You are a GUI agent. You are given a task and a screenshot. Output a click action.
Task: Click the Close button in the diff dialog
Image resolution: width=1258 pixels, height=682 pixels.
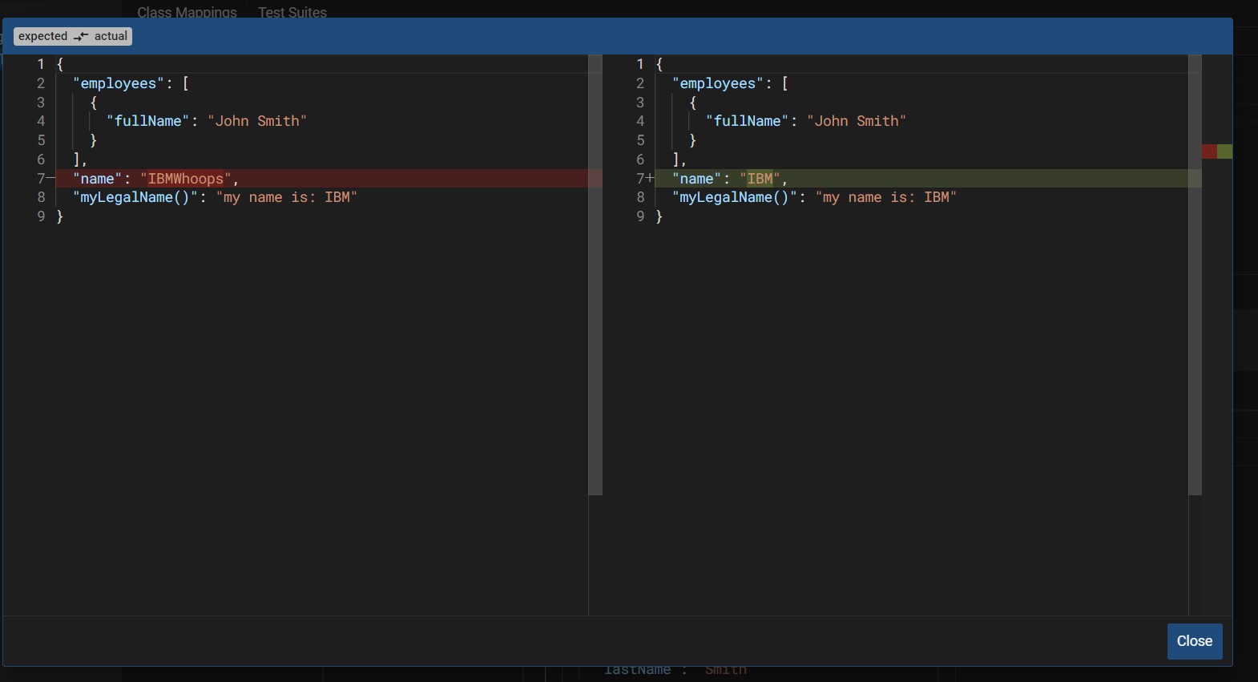coord(1195,641)
